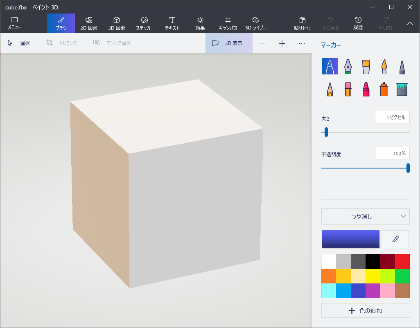Click the 色の追加 add color button
420x328 pixels.
[x=366, y=310]
